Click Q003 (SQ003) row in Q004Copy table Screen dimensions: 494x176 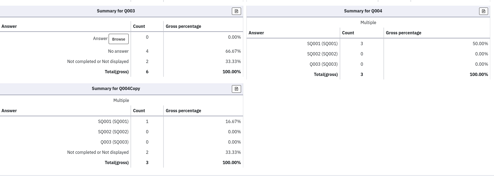tap(114, 142)
